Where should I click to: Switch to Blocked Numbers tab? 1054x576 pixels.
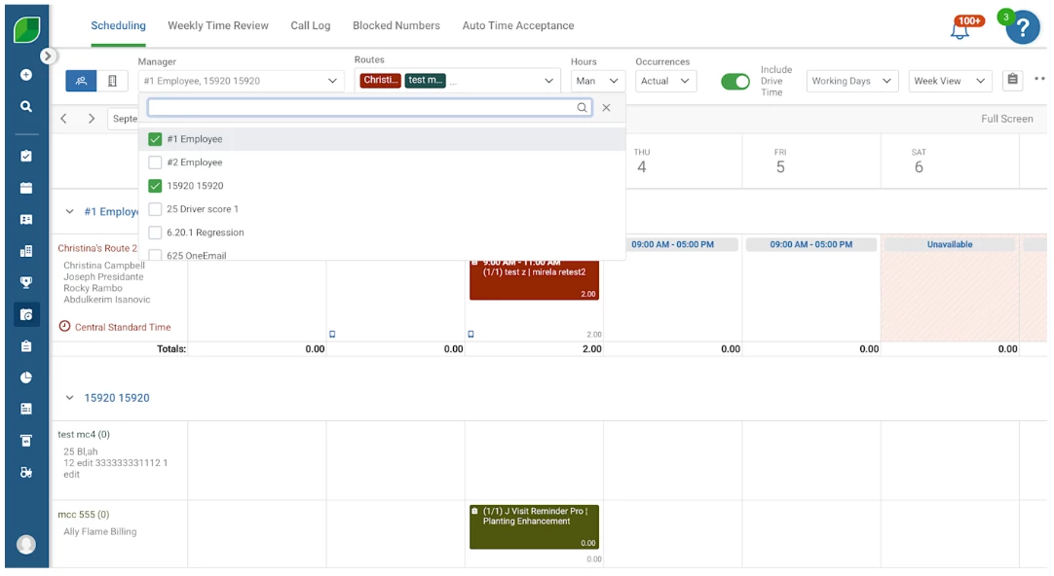[396, 25]
